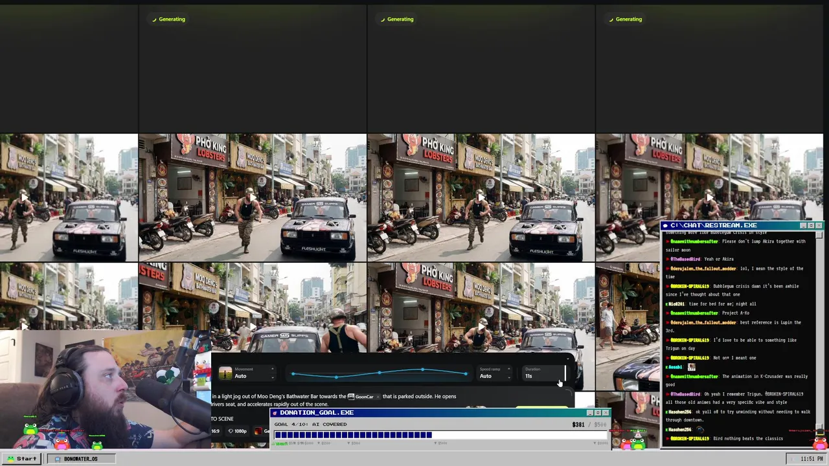The image size is (829, 466).
Task: Select the highest point on the speed curve
Action: pyautogui.click(x=422, y=370)
